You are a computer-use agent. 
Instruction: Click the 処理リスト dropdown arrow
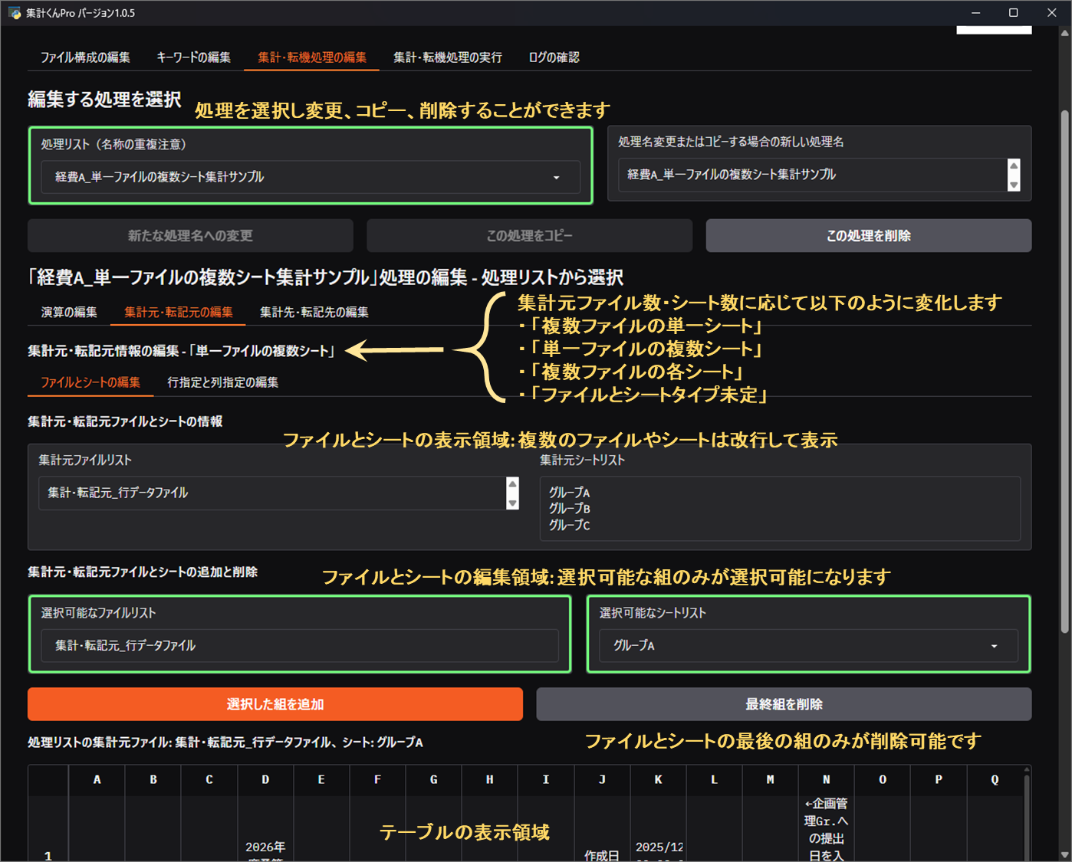pyautogui.click(x=557, y=178)
